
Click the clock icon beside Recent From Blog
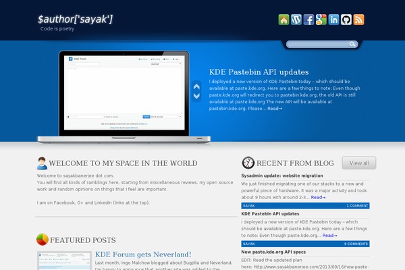(x=248, y=163)
